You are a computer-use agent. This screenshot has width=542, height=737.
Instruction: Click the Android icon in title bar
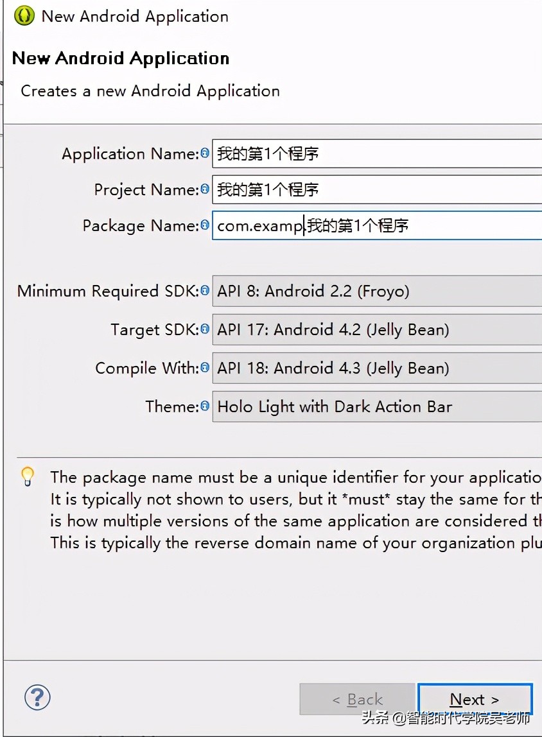[24, 15]
